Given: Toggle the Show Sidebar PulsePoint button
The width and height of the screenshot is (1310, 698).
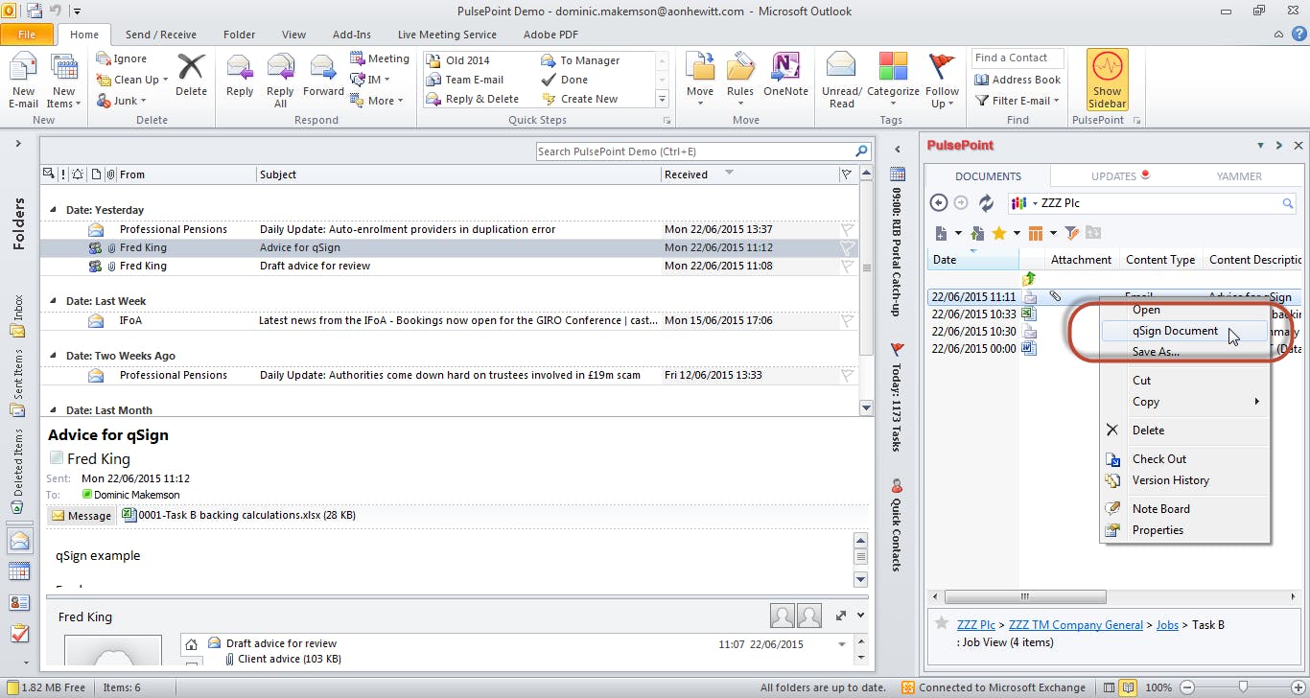Looking at the screenshot, I should click(x=1107, y=80).
